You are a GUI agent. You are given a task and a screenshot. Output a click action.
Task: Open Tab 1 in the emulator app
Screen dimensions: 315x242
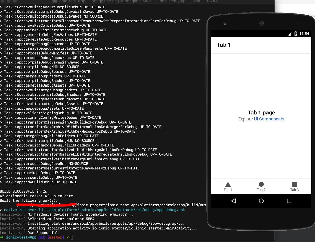pos(228,186)
